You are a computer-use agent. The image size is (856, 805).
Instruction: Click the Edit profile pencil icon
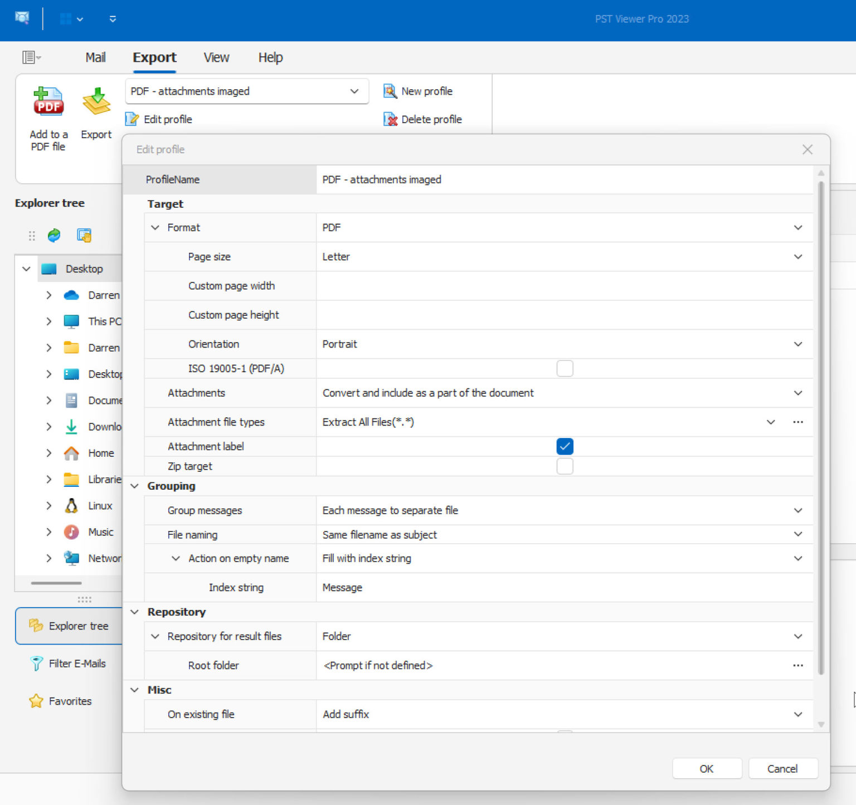pyautogui.click(x=132, y=119)
